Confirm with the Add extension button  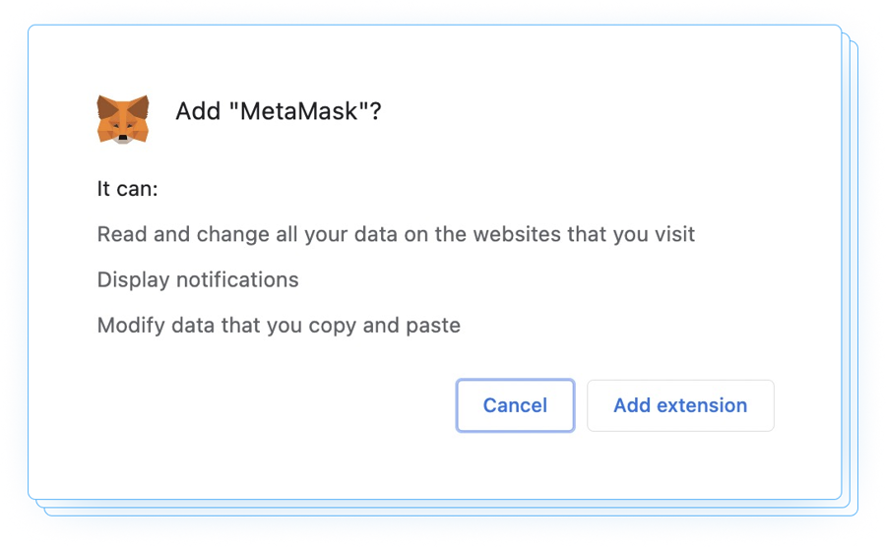pyautogui.click(x=680, y=405)
